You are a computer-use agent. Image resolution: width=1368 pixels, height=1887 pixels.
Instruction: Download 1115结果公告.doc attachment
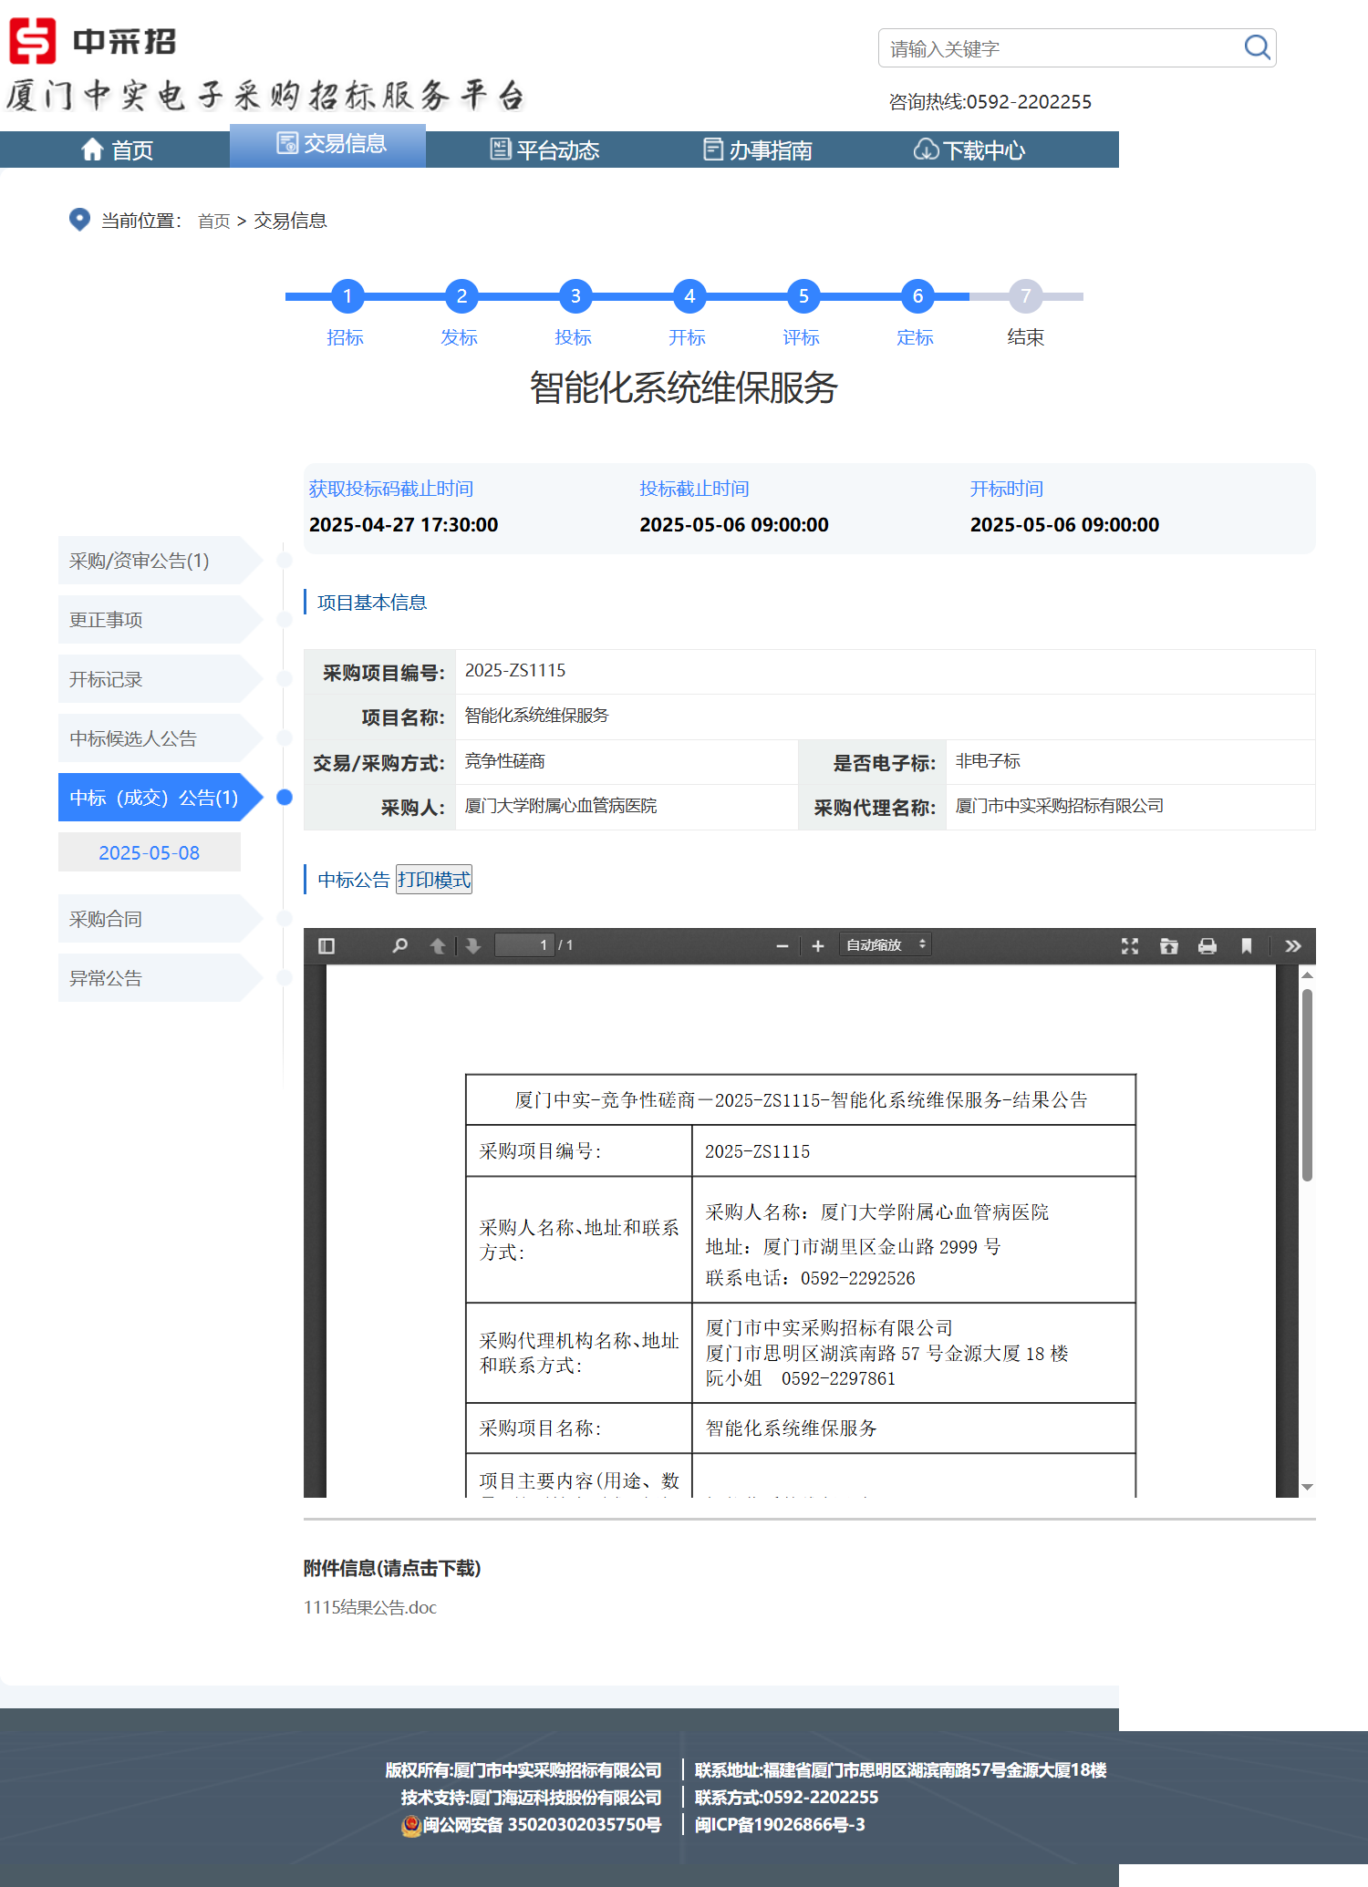370,1607
